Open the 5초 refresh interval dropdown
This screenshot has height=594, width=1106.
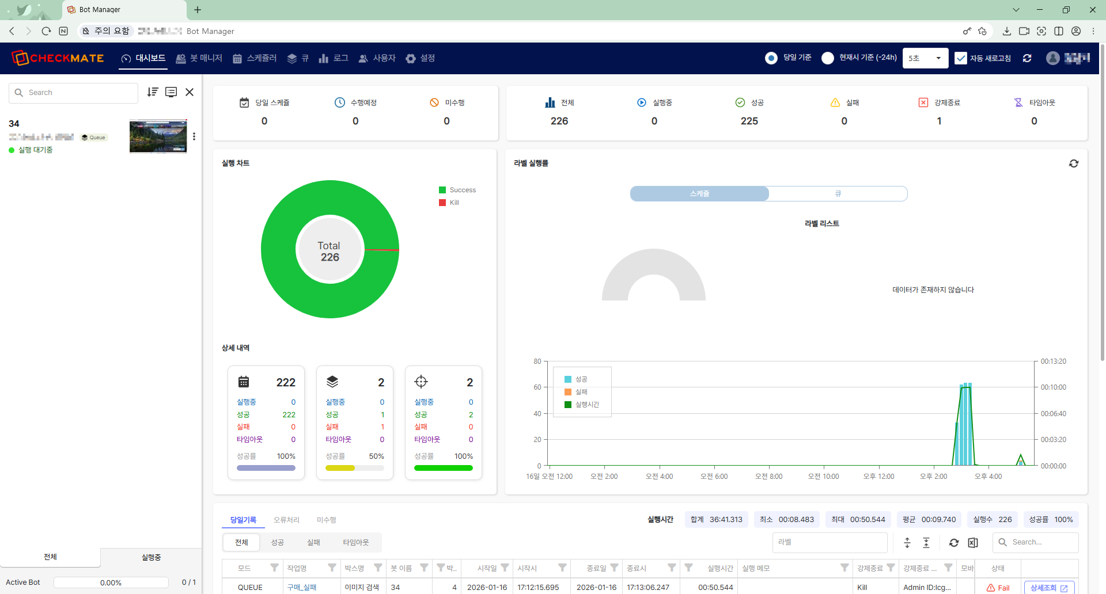tap(925, 58)
